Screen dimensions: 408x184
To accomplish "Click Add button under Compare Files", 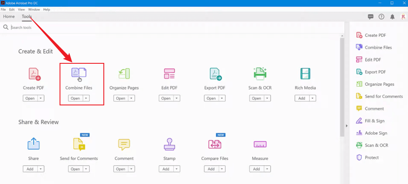I will click(211, 169).
